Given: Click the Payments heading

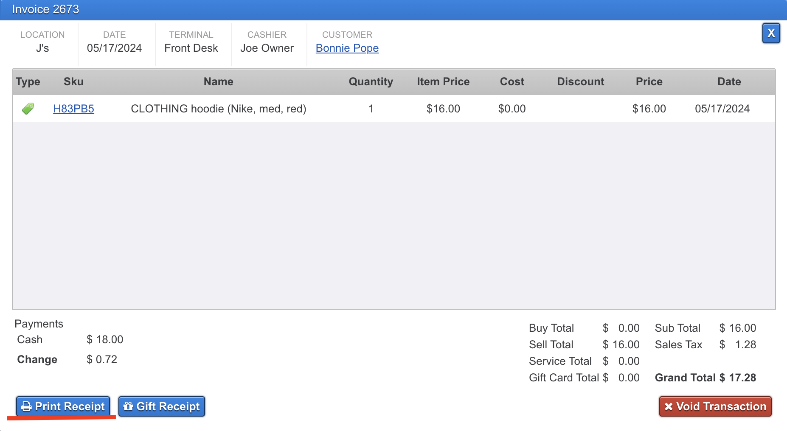Looking at the screenshot, I should click(39, 324).
